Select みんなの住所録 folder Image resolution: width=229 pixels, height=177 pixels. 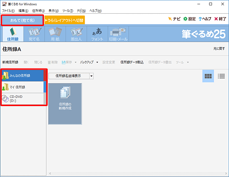pyautogui.click(x=23, y=75)
